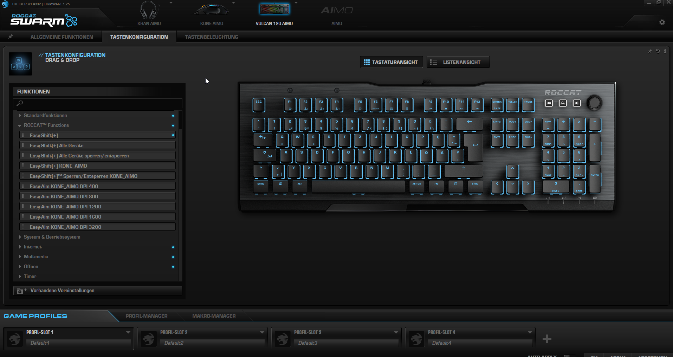Select the ROLLEN key on the keyboard

pos(512,105)
